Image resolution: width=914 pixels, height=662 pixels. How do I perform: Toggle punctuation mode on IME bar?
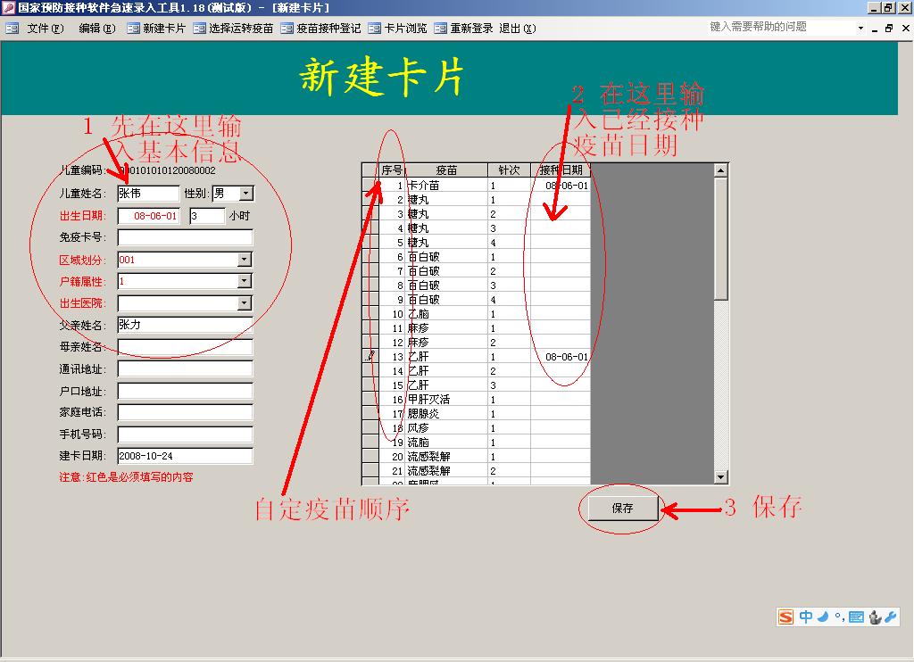tap(839, 617)
